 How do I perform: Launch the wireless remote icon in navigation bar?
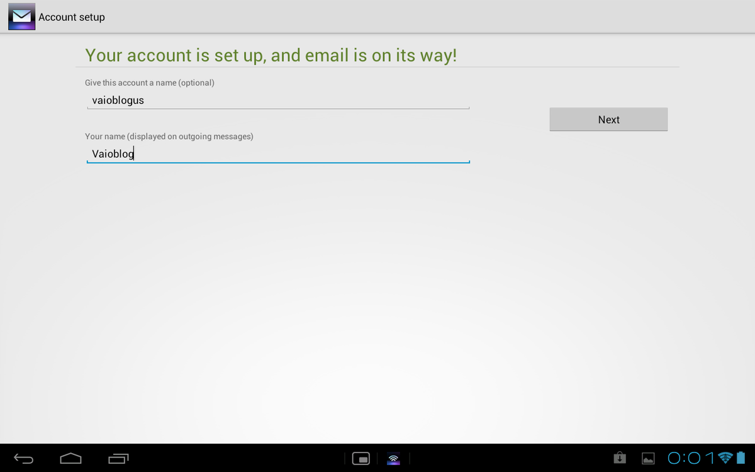tap(393, 459)
